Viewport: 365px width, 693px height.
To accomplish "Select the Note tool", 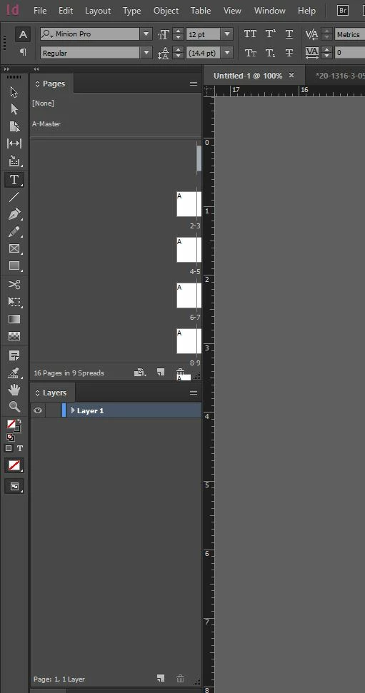I will pyautogui.click(x=14, y=355).
